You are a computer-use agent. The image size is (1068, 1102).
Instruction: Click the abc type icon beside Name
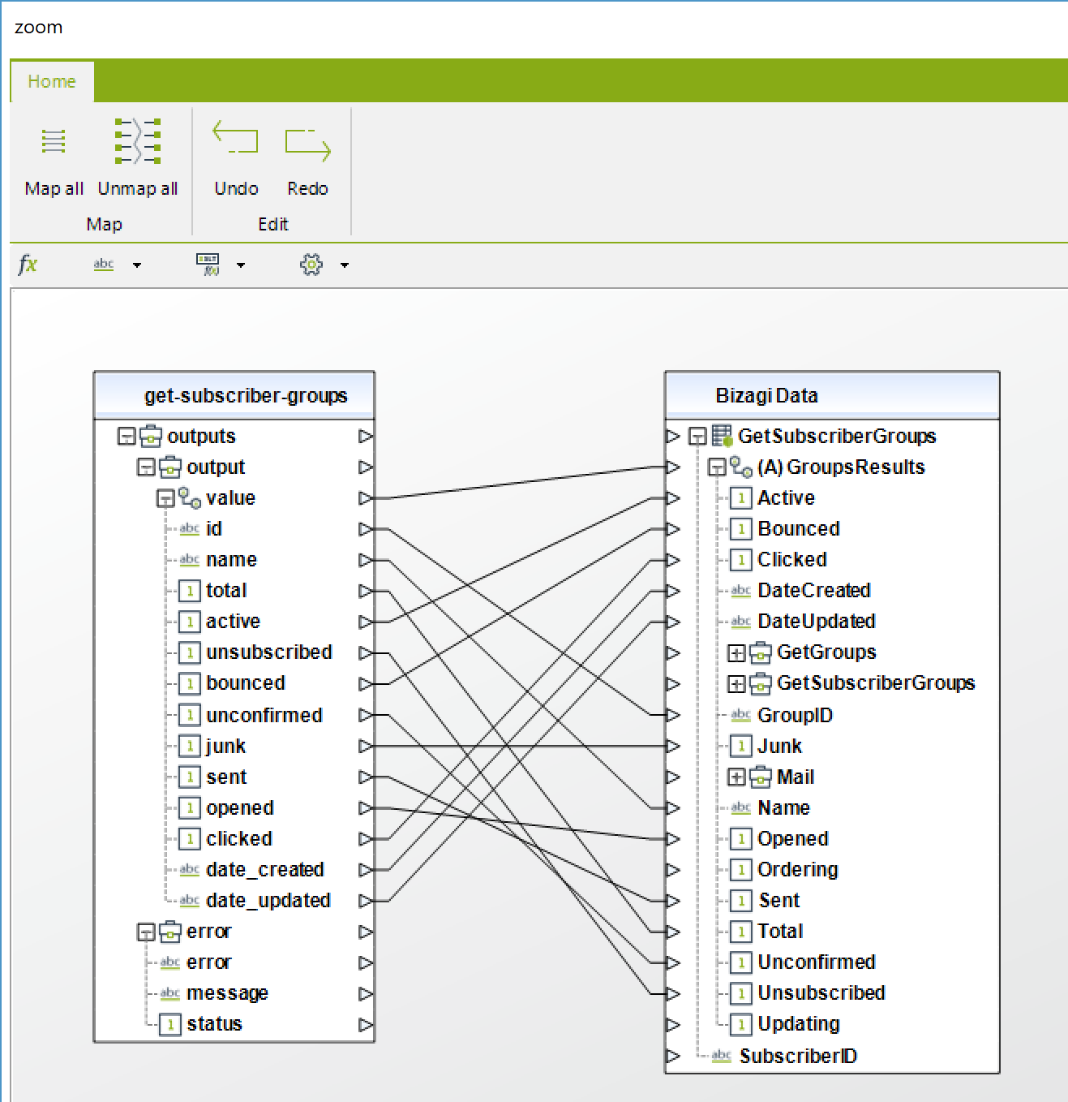[x=740, y=807]
